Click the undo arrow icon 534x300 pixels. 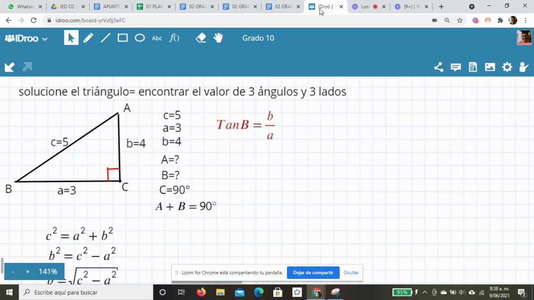[x=10, y=67]
